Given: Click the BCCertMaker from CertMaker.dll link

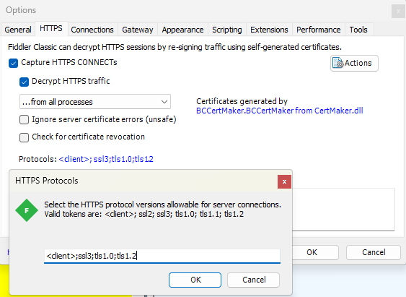Looking at the screenshot, I should click(x=280, y=111).
